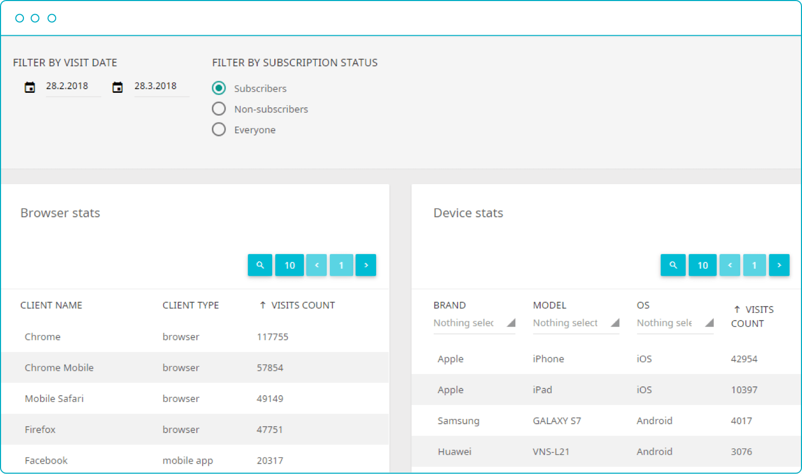Image resolution: width=802 pixels, height=474 pixels.
Task: Click the start date field showing 28.2.2018
Action: pos(68,86)
